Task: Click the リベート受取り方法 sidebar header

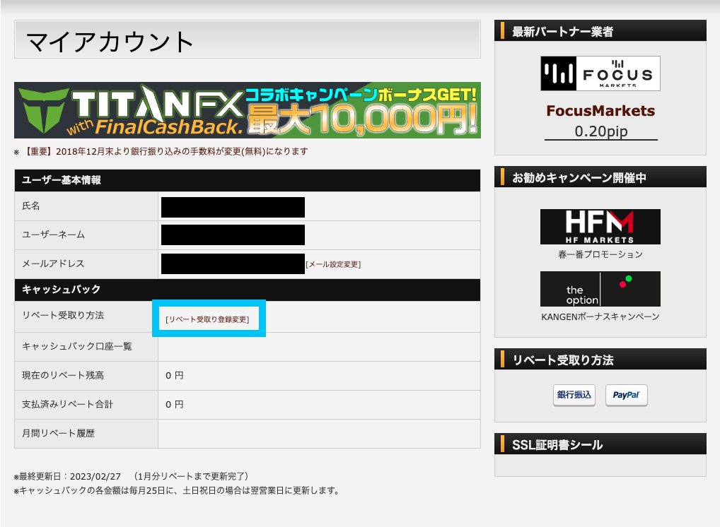Action: pyautogui.click(x=562, y=360)
